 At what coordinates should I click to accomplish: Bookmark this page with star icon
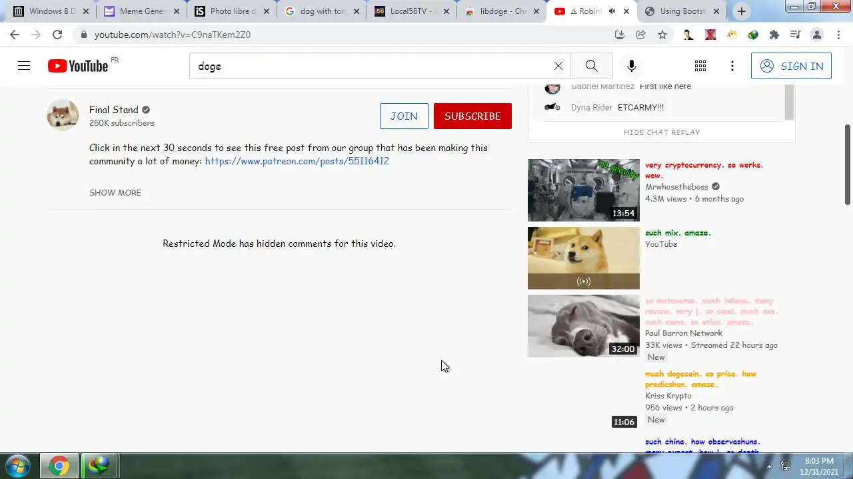tap(662, 35)
